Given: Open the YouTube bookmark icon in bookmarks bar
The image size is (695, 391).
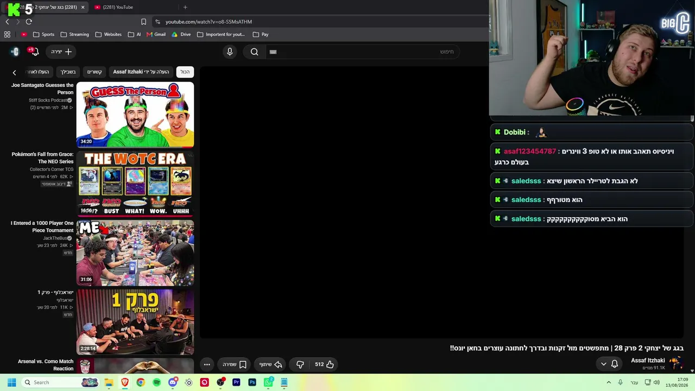Looking at the screenshot, I should pyautogui.click(x=24, y=34).
